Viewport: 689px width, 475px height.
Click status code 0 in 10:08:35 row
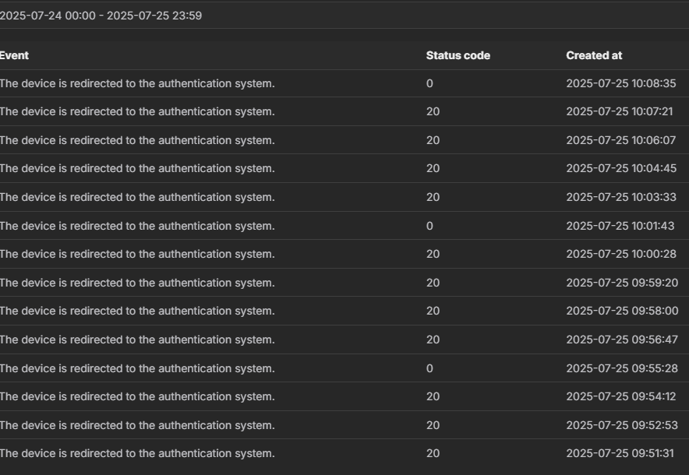pos(429,83)
